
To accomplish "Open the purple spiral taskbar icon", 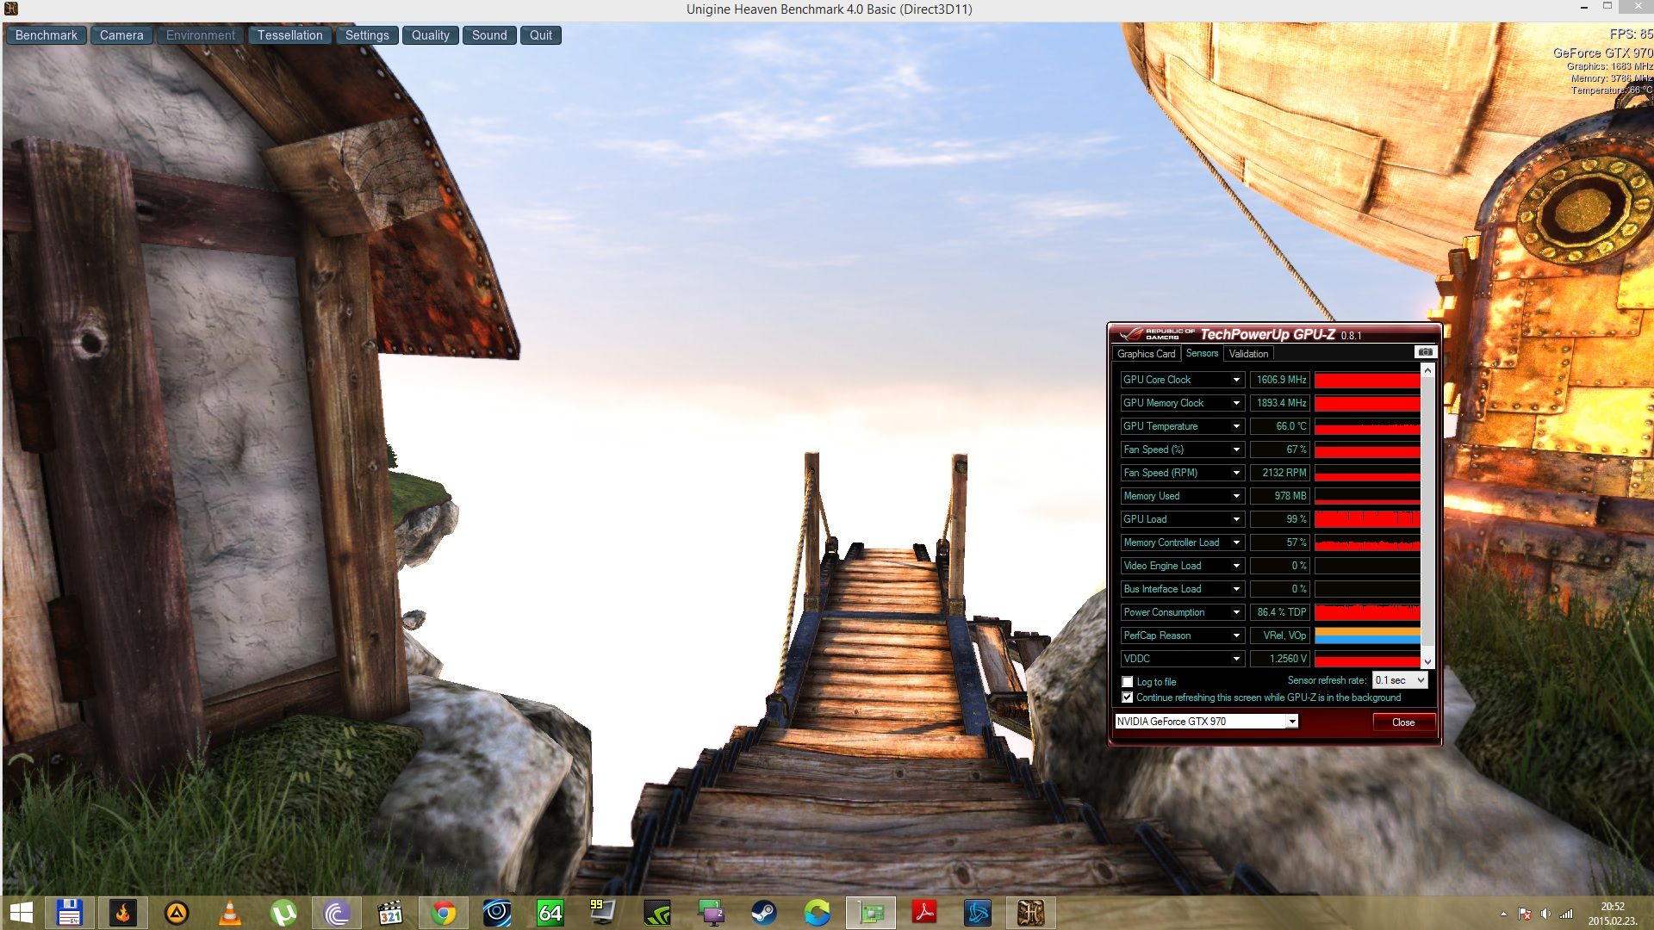I will tap(337, 913).
